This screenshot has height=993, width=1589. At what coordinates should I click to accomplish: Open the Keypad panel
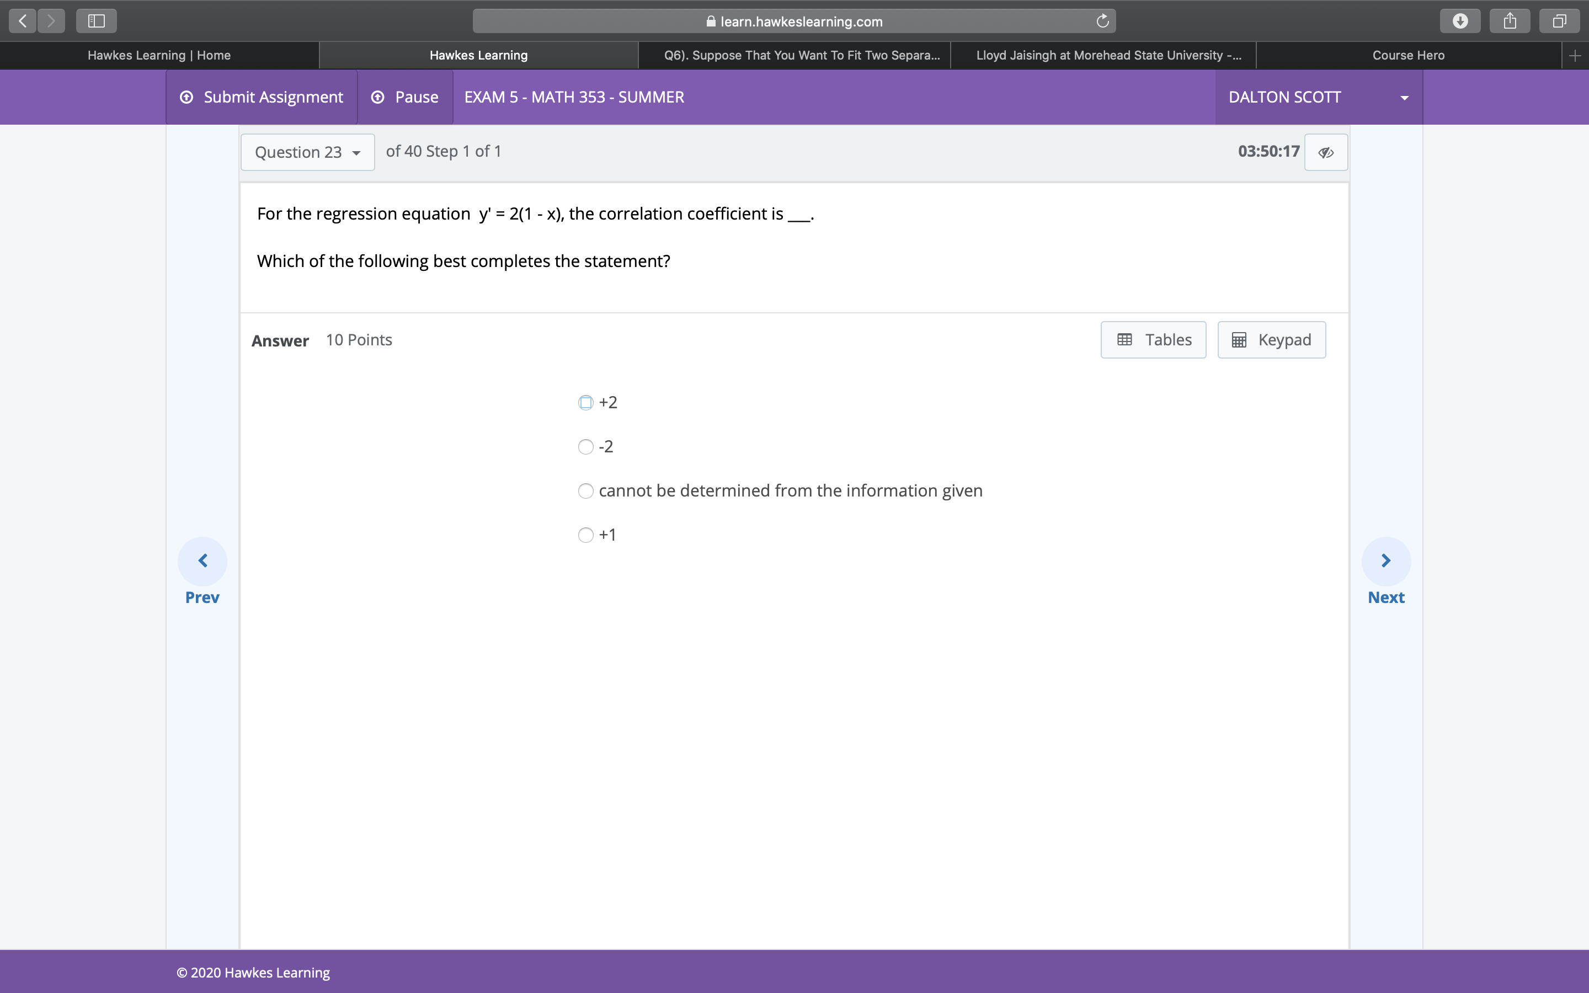tap(1271, 339)
